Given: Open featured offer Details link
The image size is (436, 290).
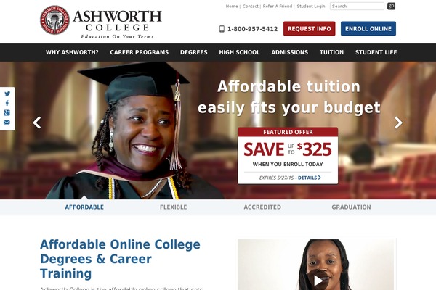Looking at the screenshot, I should coord(310,178).
